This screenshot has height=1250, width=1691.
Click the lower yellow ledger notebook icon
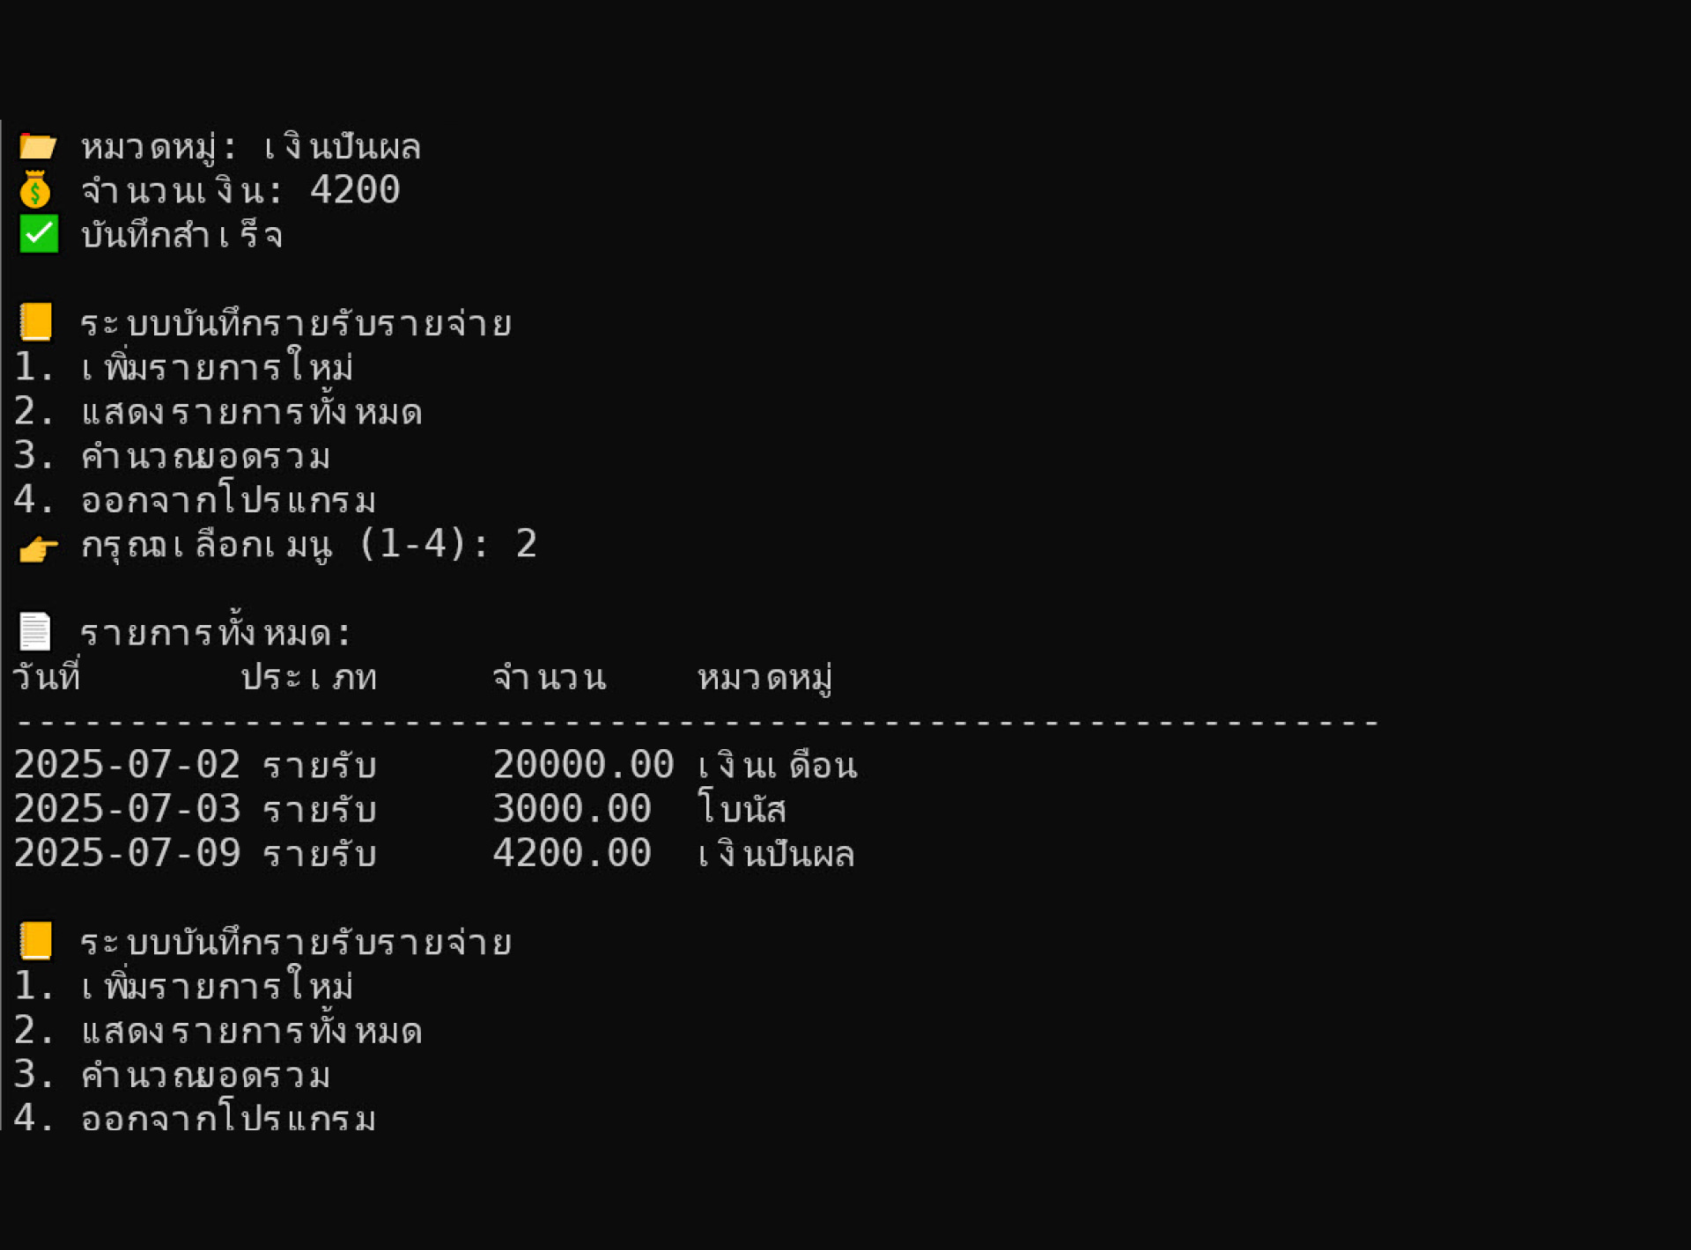coord(36,941)
